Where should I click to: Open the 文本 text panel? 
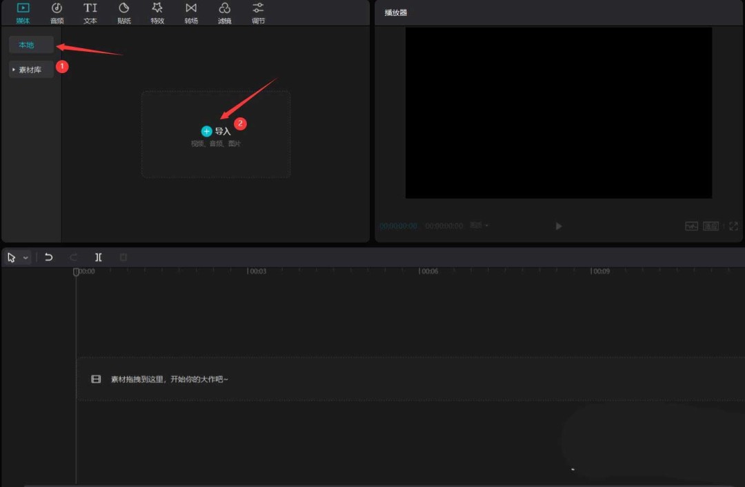tap(90, 12)
